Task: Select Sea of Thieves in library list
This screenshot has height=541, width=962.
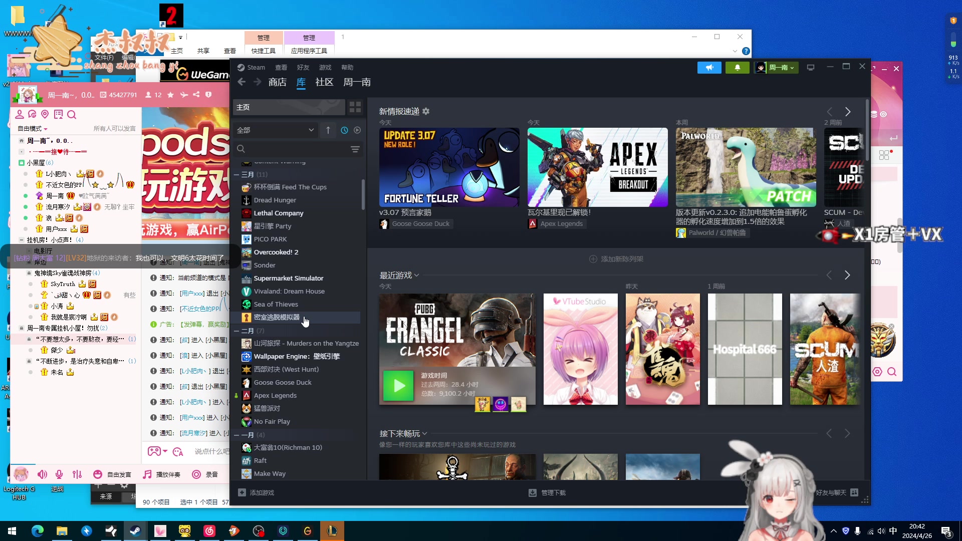Action: click(x=276, y=305)
